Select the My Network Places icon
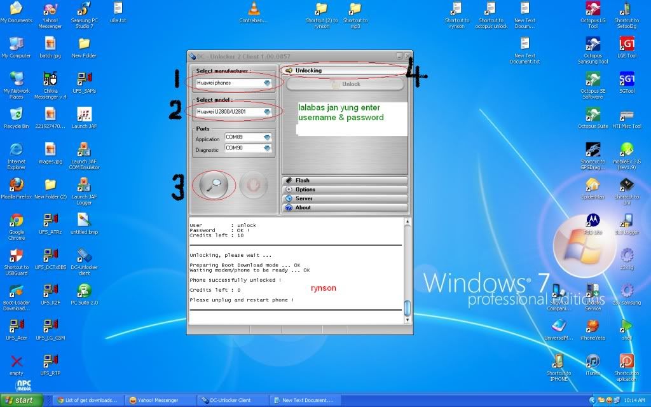 pyautogui.click(x=16, y=86)
